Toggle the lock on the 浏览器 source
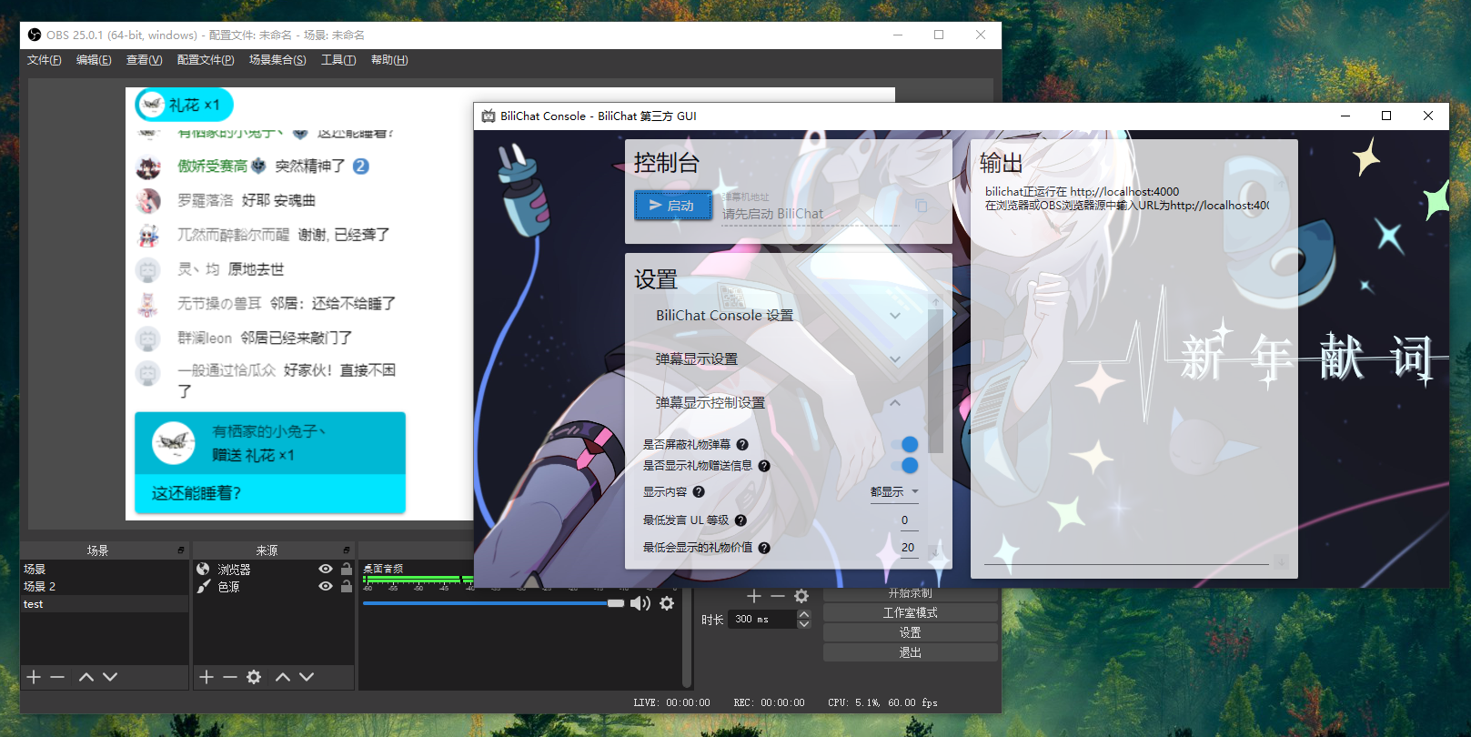 click(x=347, y=569)
